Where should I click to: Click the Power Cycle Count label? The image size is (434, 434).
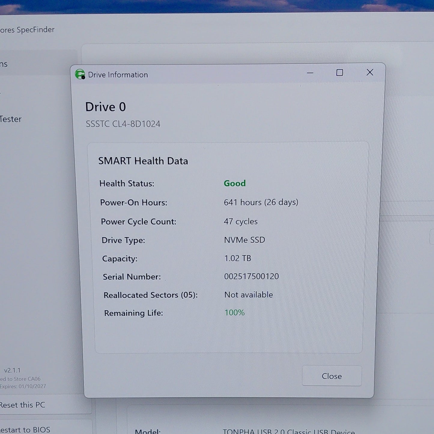(x=138, y=222)
